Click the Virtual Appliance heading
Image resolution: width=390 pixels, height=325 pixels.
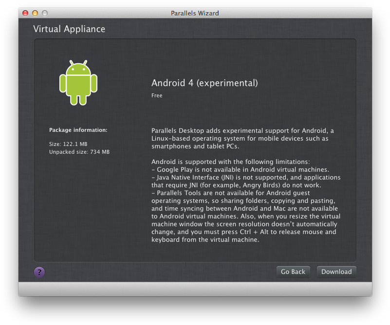tap(69, 29)
